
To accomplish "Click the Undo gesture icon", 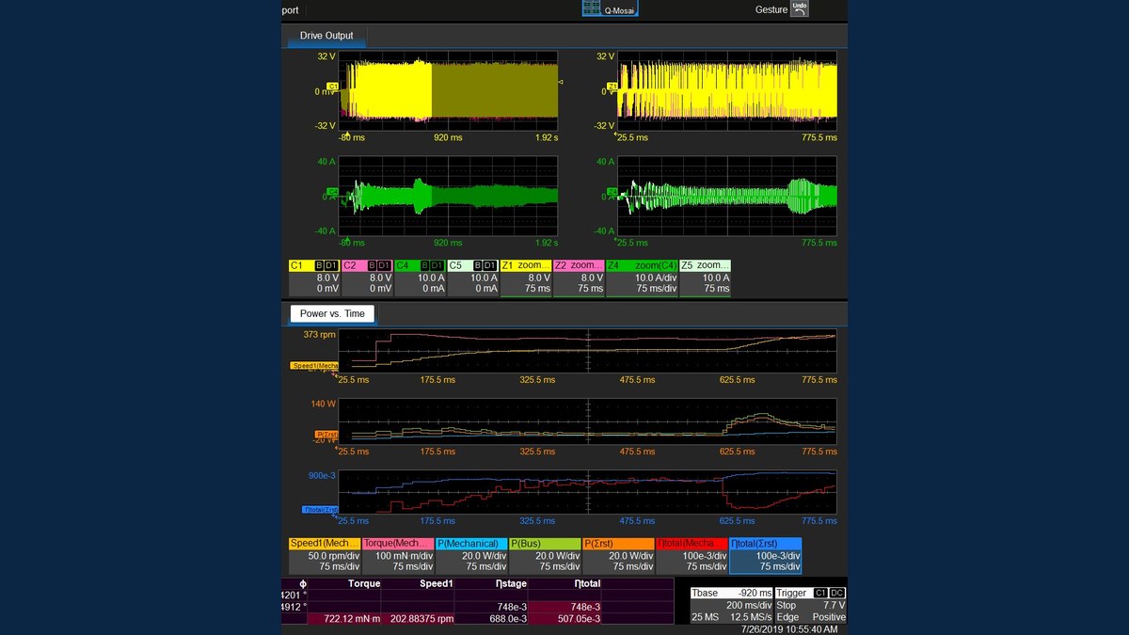I will (x=799, y=8).
